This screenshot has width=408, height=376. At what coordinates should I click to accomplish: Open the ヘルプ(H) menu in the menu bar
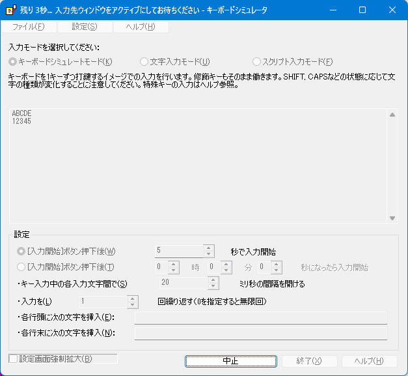(x=141, y=27)
